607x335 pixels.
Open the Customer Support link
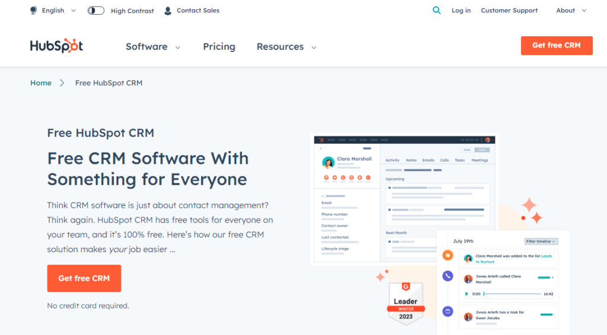(509, 11)
